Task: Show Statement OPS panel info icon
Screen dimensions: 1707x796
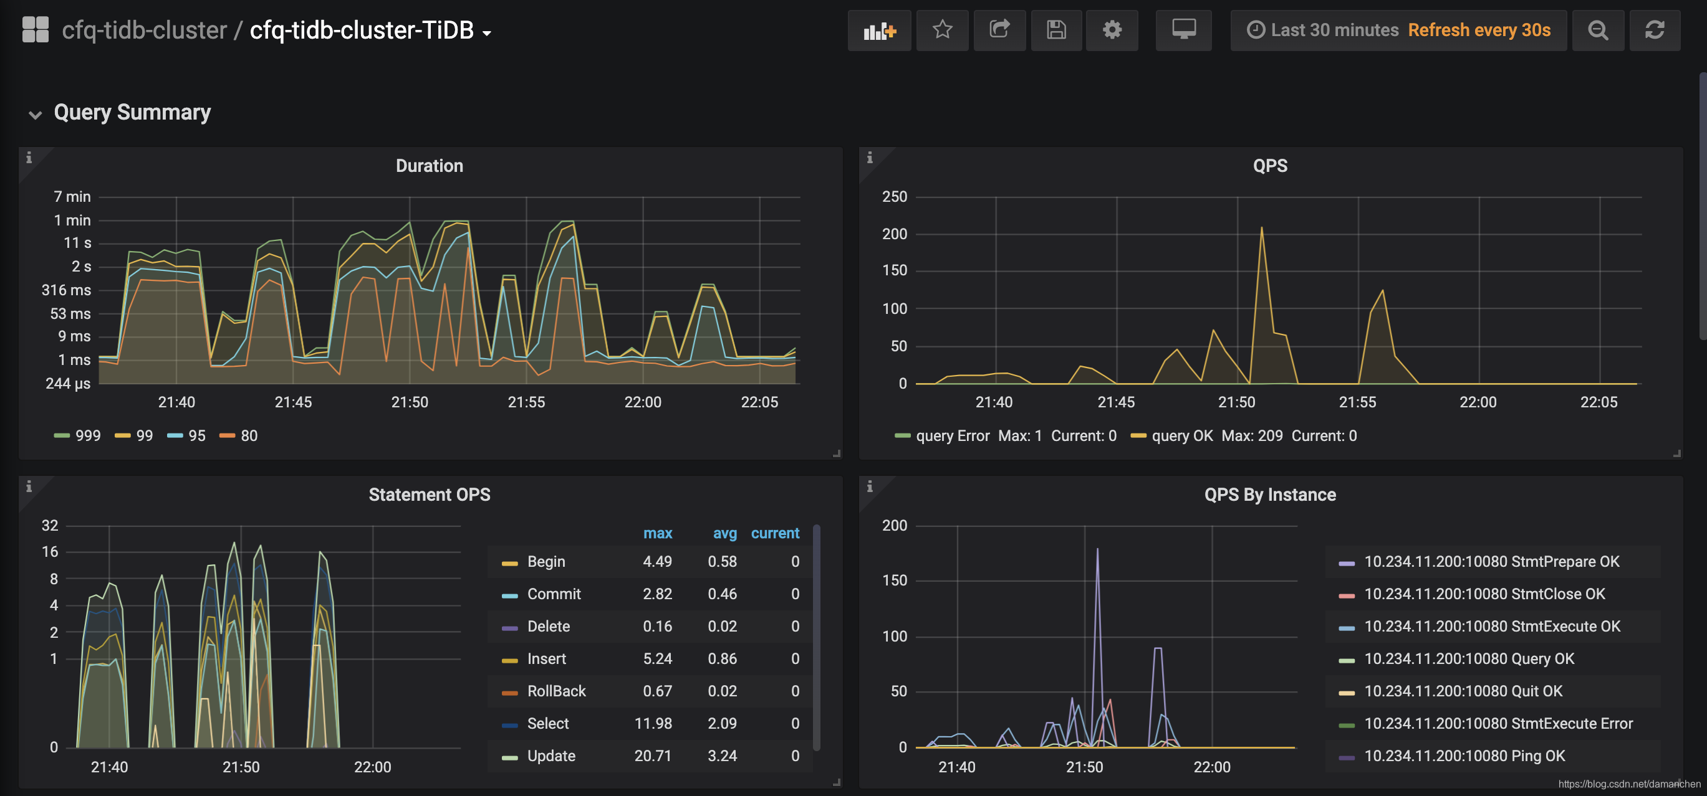Action: pyautogui.click(x=29, y=486)
